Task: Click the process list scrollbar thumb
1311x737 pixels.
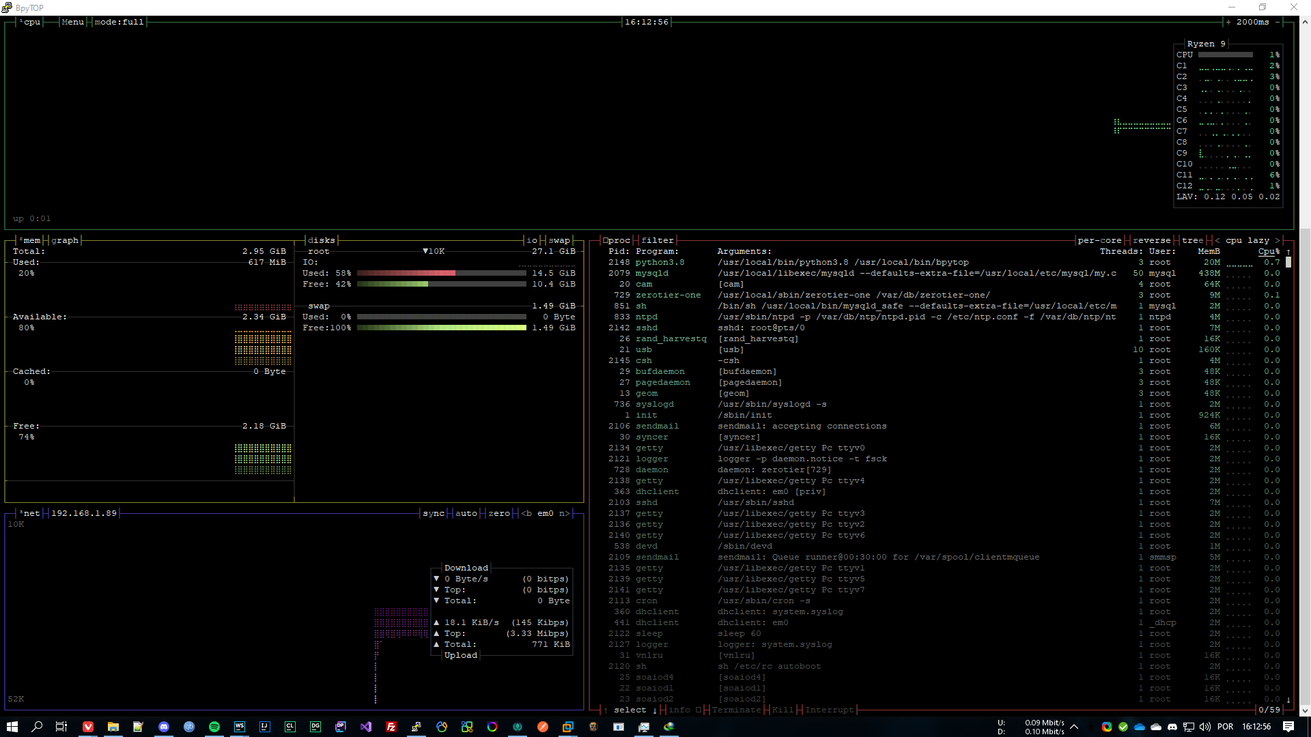Action: [1288, 262]
